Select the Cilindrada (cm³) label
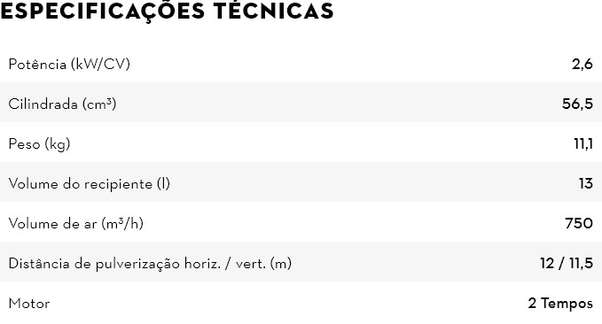Screen dimensions: 602x324 [62, 104]
